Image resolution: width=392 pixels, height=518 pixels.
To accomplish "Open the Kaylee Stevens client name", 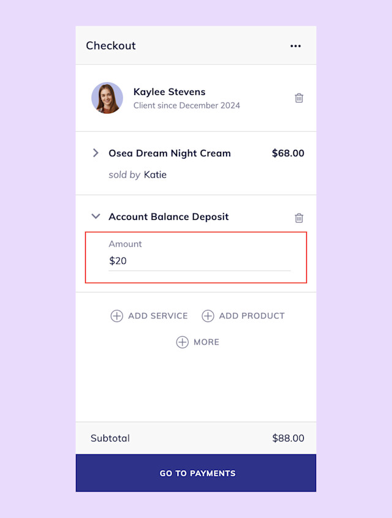I will (x=169, y=92).
